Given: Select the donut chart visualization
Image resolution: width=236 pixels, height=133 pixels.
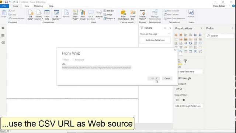Looking at the screenshot, I should click(191, 43).
